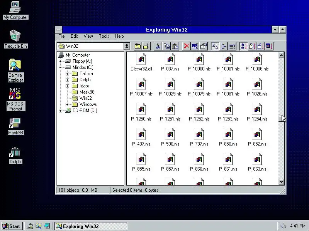Image resolution: width=309 pixels, height=231 pixels.
Task: Sort files by type
Action: (252, 46)
